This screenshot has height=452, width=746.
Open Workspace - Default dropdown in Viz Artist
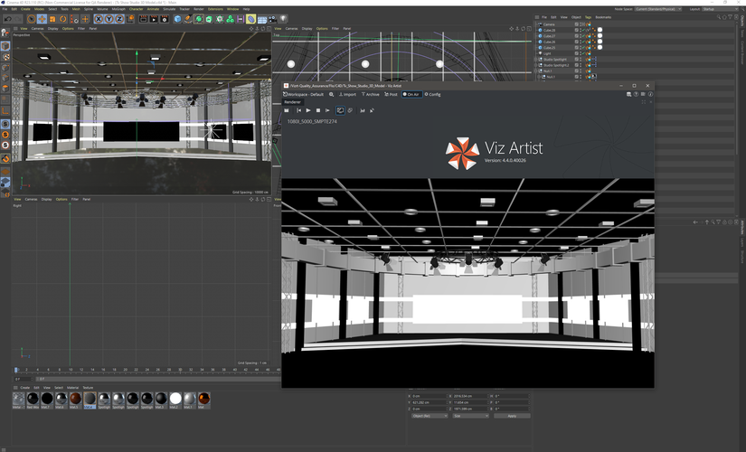304,94
